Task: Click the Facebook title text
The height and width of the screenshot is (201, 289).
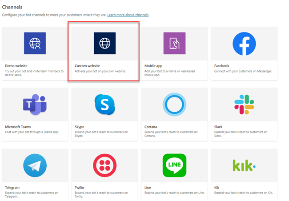Action: click(222, 66)
